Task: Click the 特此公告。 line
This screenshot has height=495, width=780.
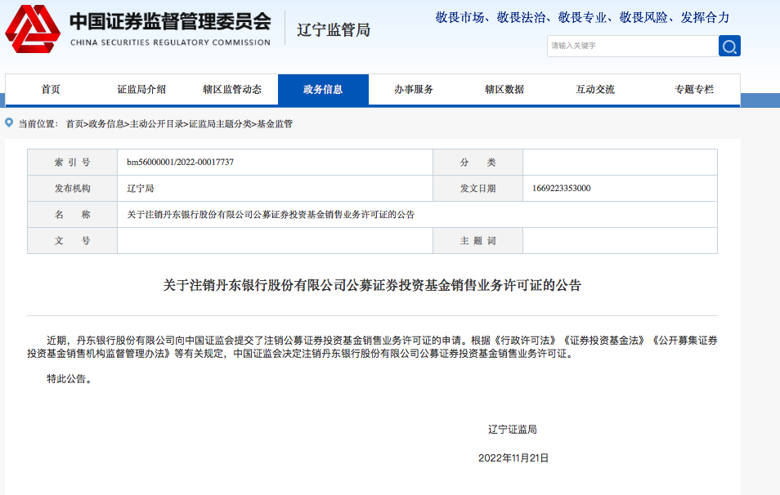Action: coord(69,379)
